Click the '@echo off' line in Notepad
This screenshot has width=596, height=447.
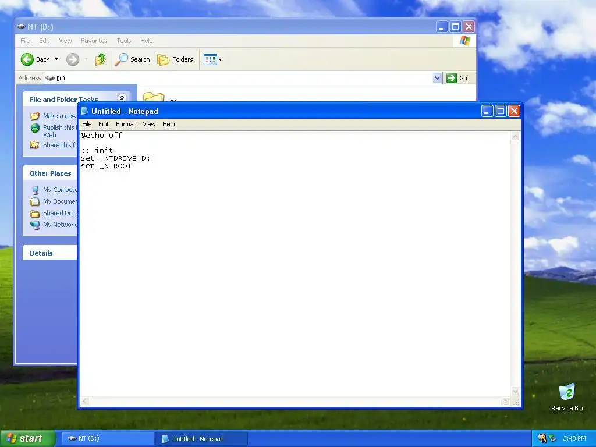coord(101,135)
